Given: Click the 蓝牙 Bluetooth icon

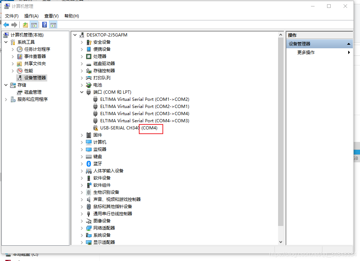Looking at the screenshot, I should (89, 163).
